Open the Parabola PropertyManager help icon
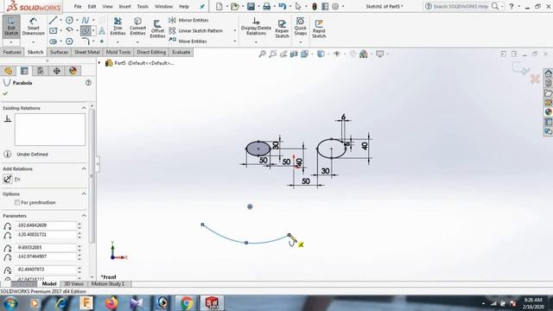Screen dimensions: 553x311 point(88,83)
